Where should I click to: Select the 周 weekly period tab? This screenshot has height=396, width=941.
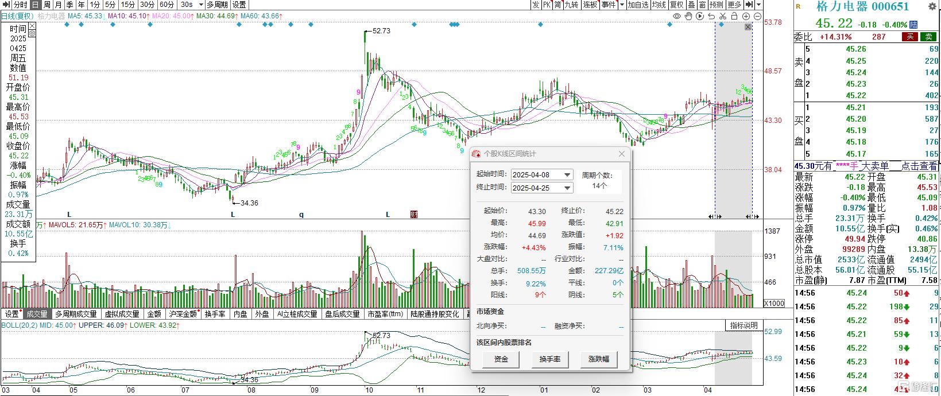pos(47,5)
